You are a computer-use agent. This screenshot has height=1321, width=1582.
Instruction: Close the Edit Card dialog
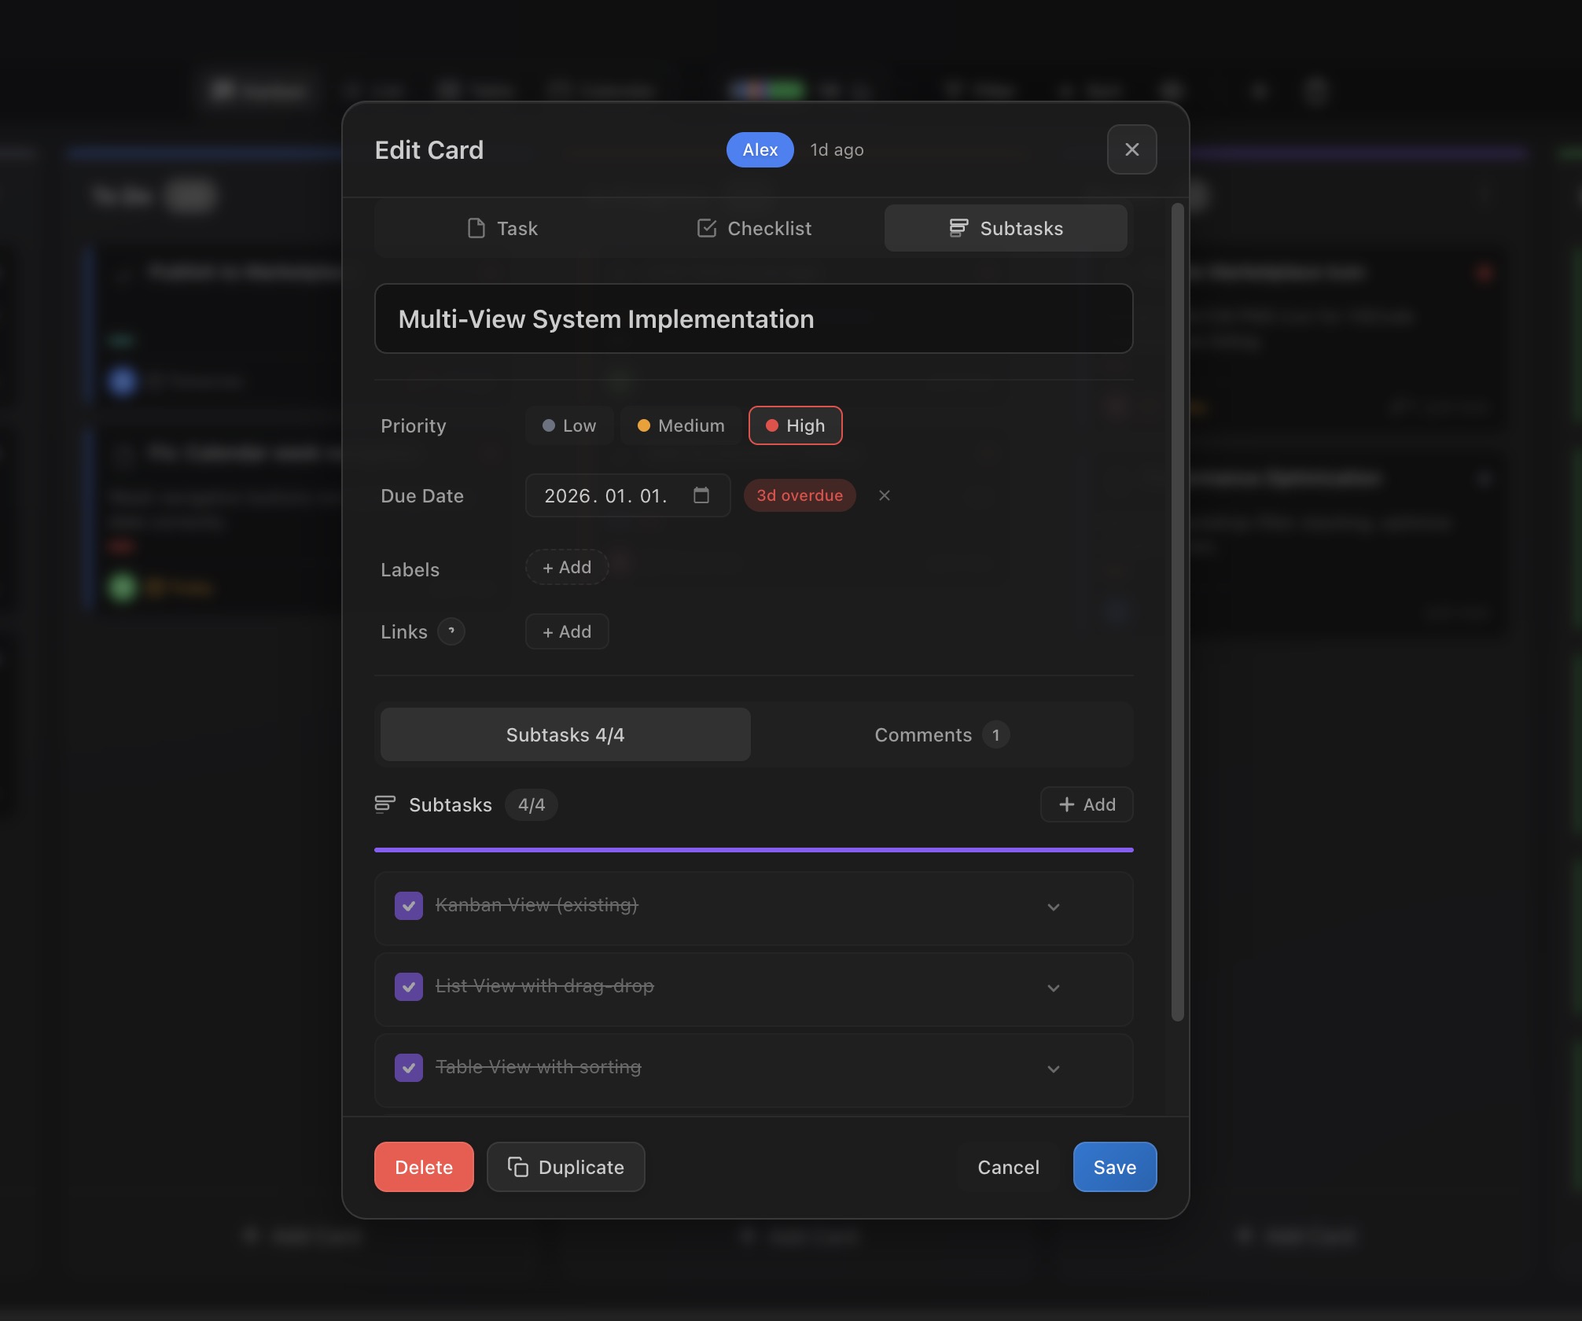(x=1131, y=149)
